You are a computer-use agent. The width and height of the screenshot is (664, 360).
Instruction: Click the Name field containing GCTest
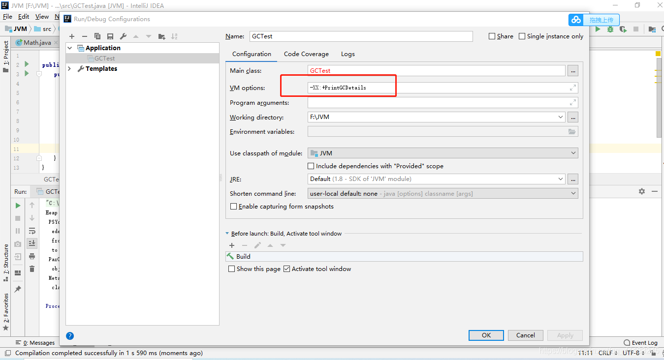[361, 36]
